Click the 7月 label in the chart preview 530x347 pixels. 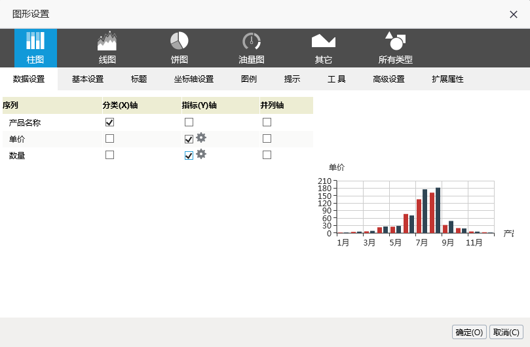[x=421, y=243]
